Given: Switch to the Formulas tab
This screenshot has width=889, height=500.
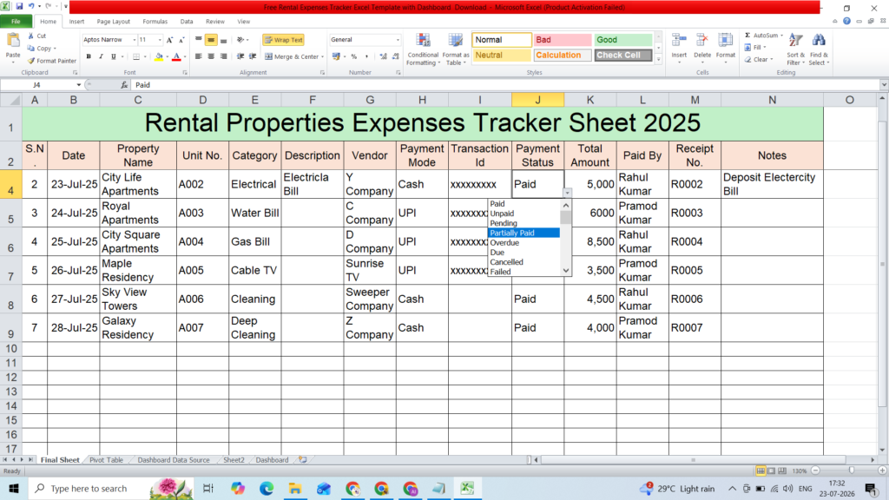Looking at the screenshot, I should pyautogui.click(x=155, y=22).
